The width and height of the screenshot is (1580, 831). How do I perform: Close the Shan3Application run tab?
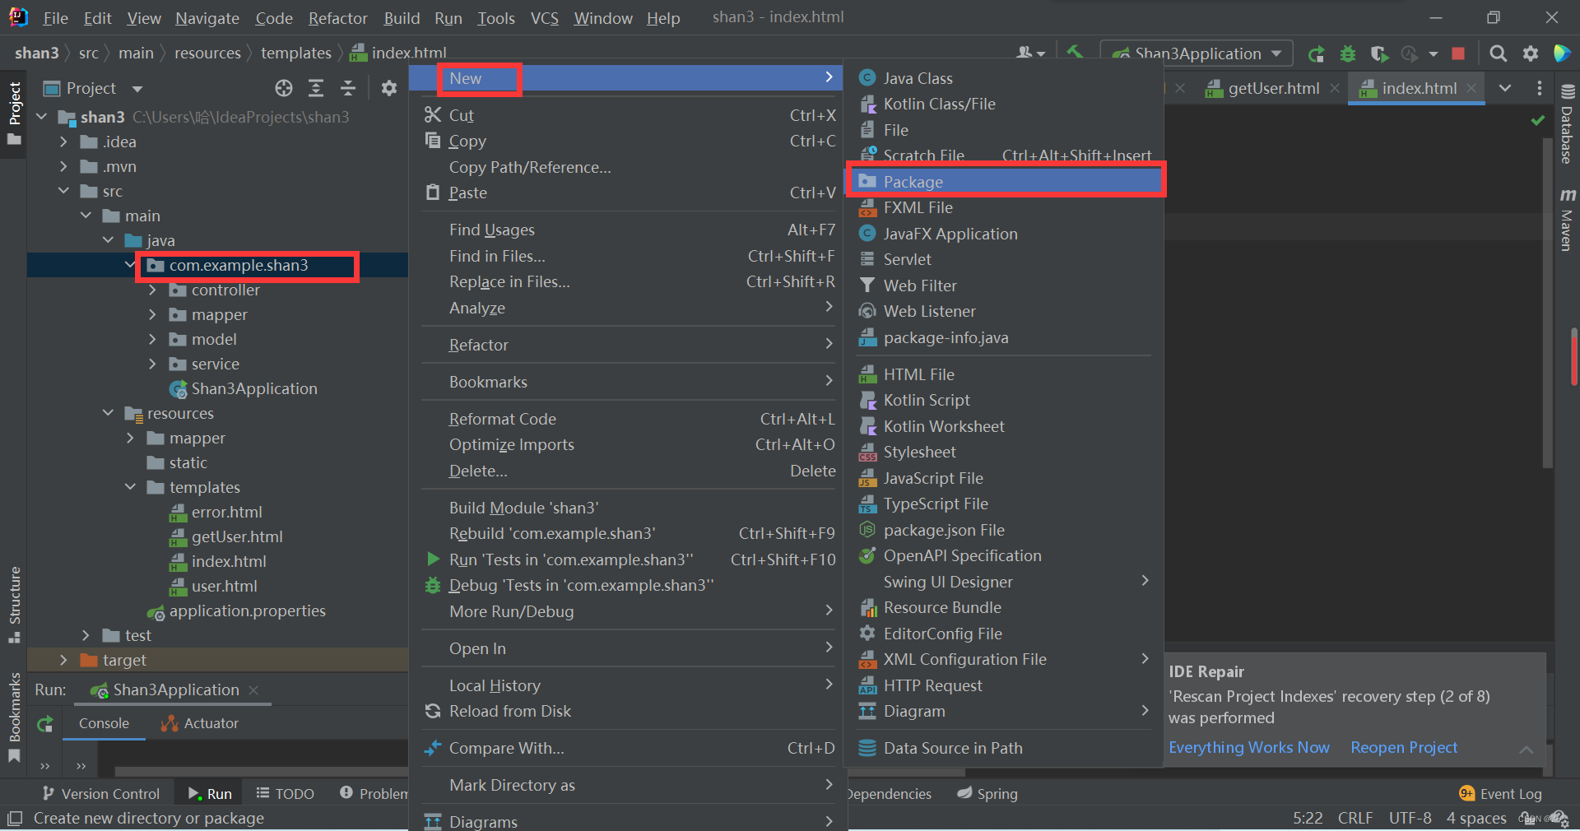pyautogui.click(x=253, y=689)
